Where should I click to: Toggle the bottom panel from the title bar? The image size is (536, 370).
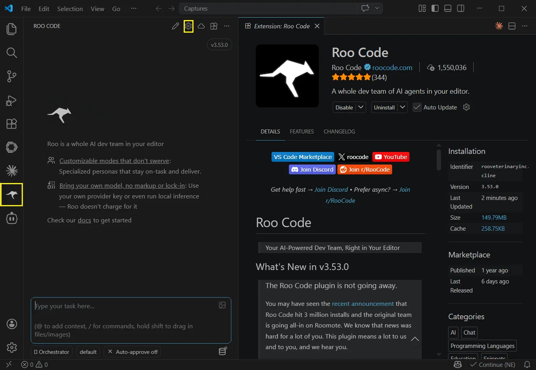click(x=448, y=9)
